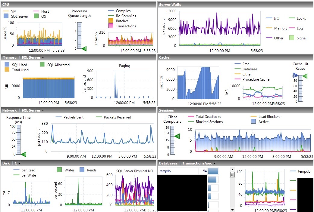The height and width of the screenshot is (212, 314).
Task: Click the Writes green legend swatch in Disk
Action: pyautogui.click(x=59, y=170)
